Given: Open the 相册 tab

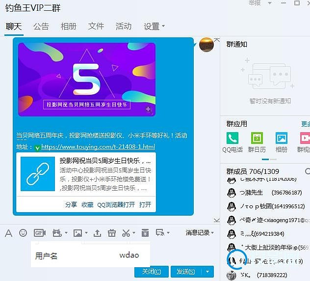Looking at the screenshot, I should 68,27.
